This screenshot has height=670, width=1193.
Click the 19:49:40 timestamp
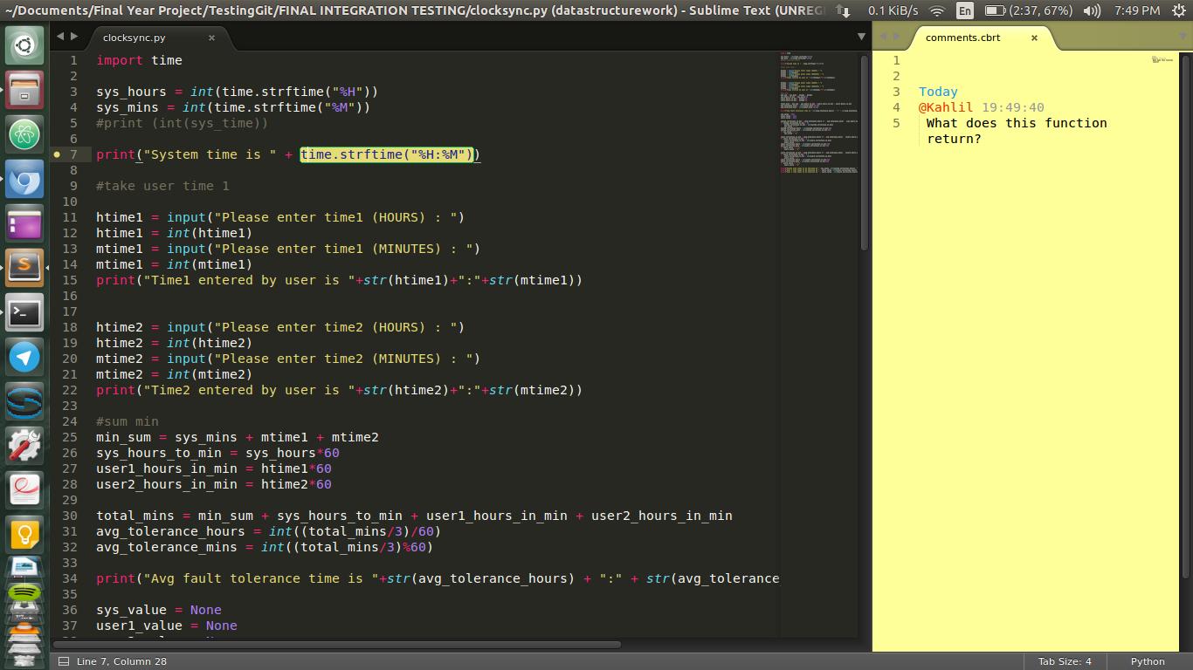1012,107
